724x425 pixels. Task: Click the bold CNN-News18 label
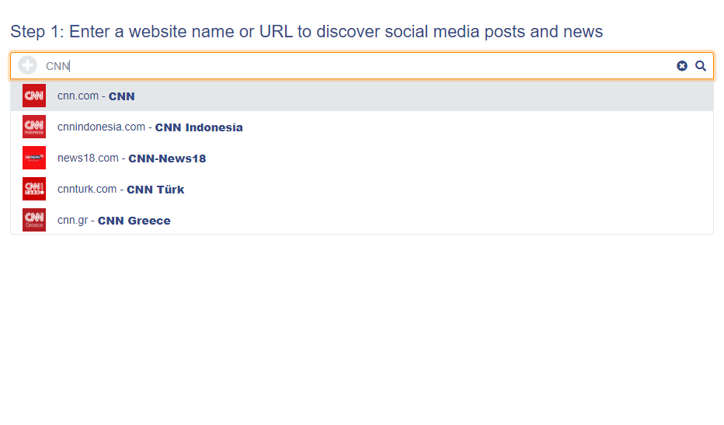tap(167, 159)
